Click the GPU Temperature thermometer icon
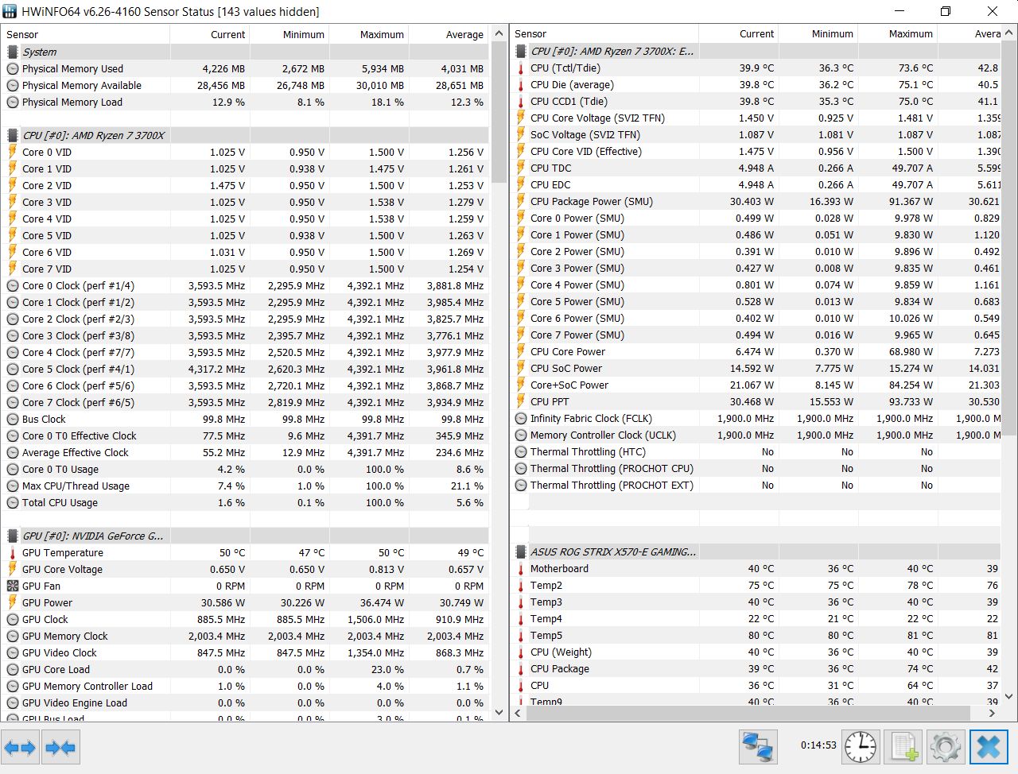The height and width of the screenshot is (774, 1018). (x=13, y=552)
